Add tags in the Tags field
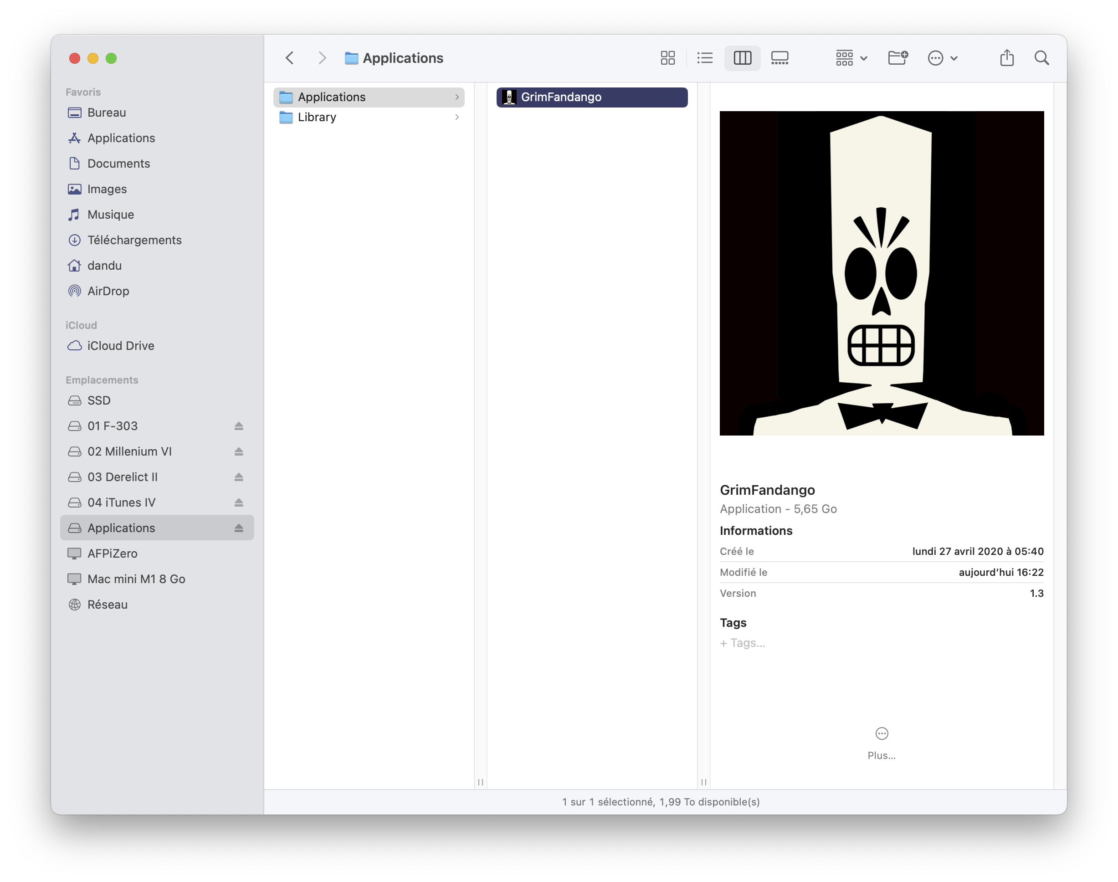Image resolution: width=1118 pixels, height=882 pixels. click(743, 643)
